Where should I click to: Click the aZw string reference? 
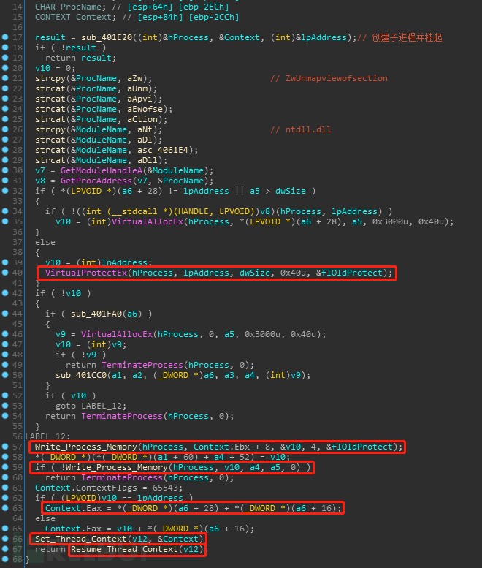(134, 78)
